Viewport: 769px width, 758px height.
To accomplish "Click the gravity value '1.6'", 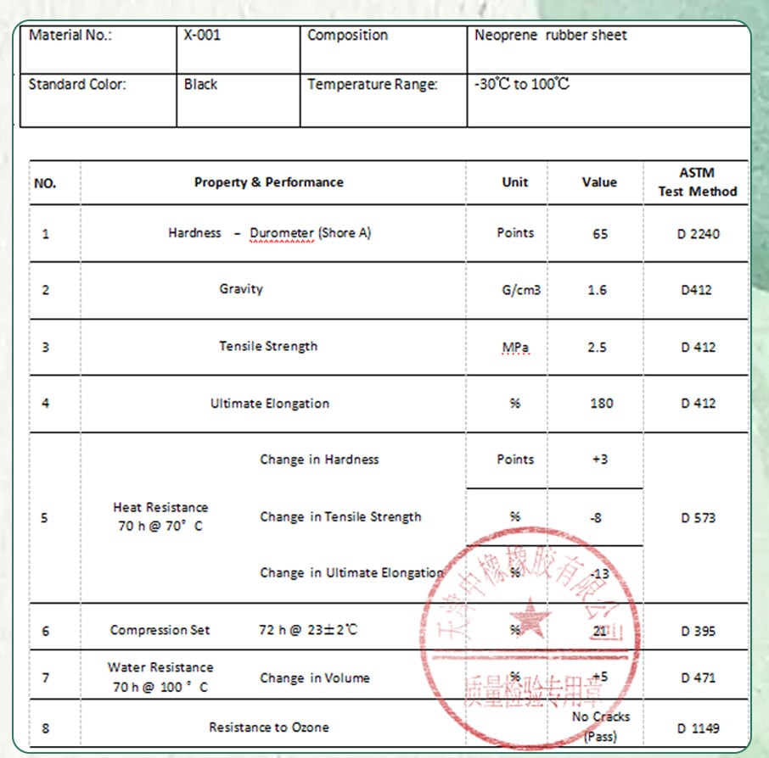I will click(x=597, y=290).
